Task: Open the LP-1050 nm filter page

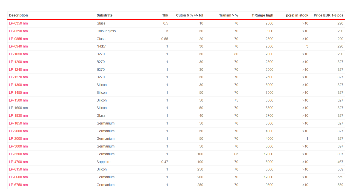Action: pos(18,54)
